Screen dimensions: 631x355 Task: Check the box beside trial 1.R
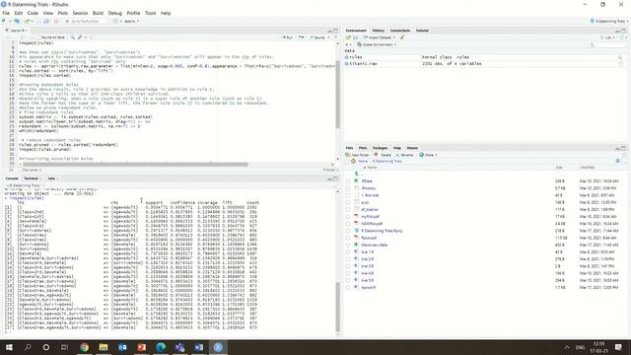348,252
